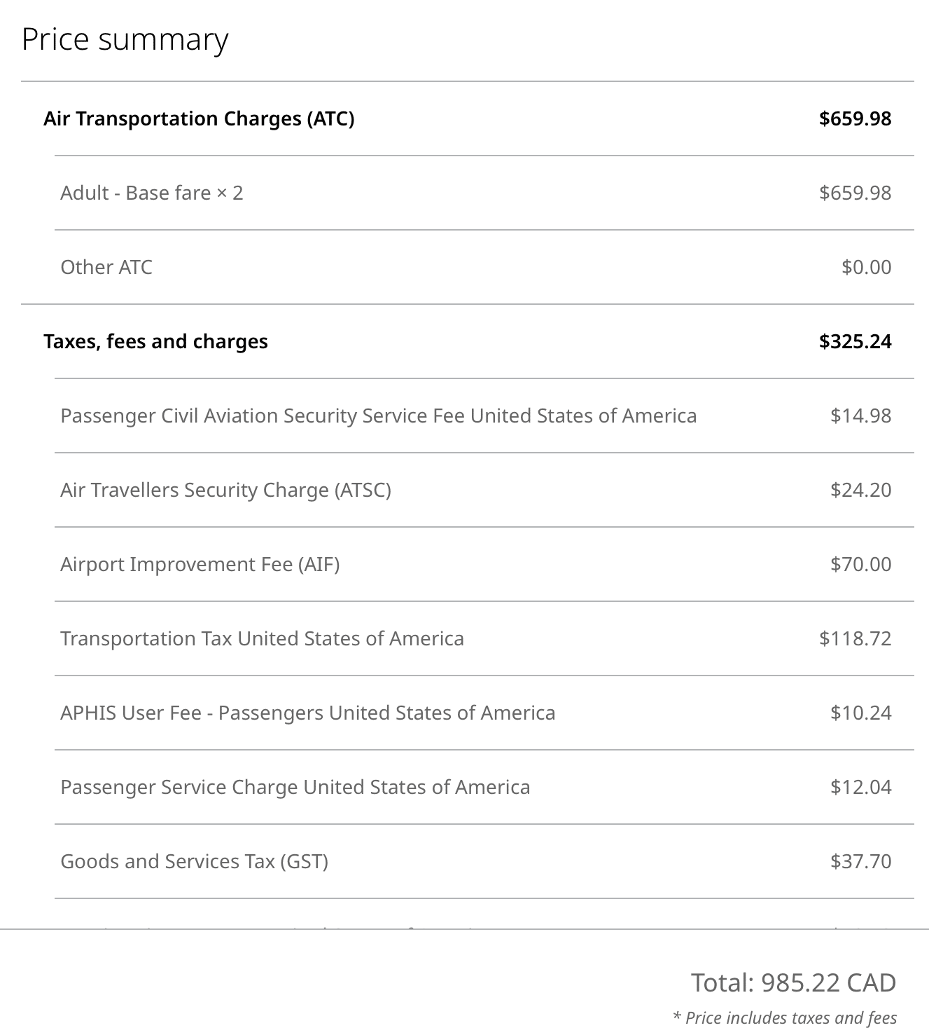
Task: Click the Passenger Civil Aviation Security Service Fee row
Action: 378,416
